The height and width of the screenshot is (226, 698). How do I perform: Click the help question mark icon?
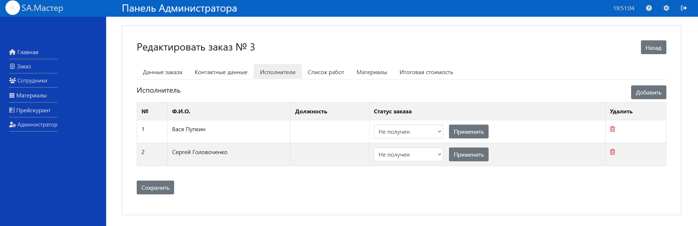coord(649,8)
